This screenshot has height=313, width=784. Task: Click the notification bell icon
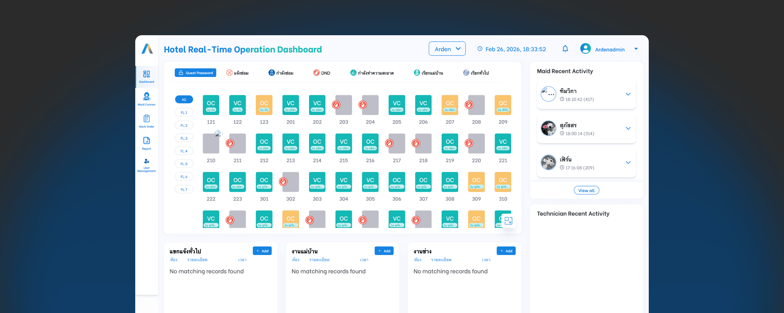point(565,49)
